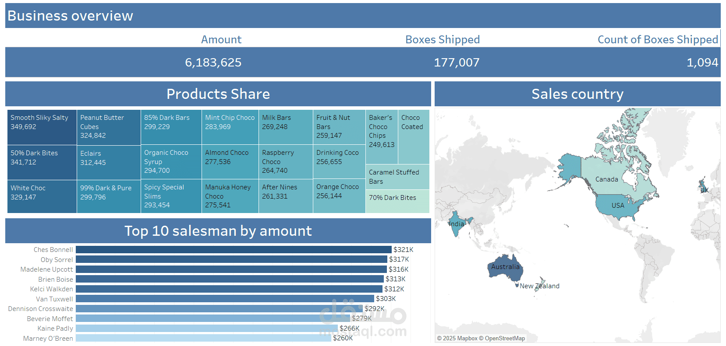Select Madelene Upcott's bar
Image resolution: width=726 pixels, height=346 pixels.
click(231, 269)
